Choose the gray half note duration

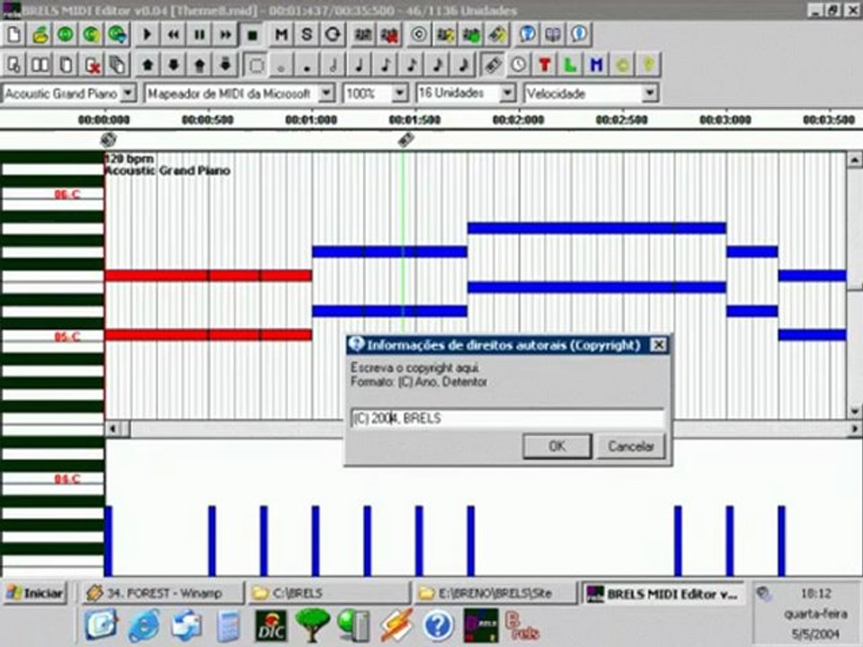[x=333, y=65]
